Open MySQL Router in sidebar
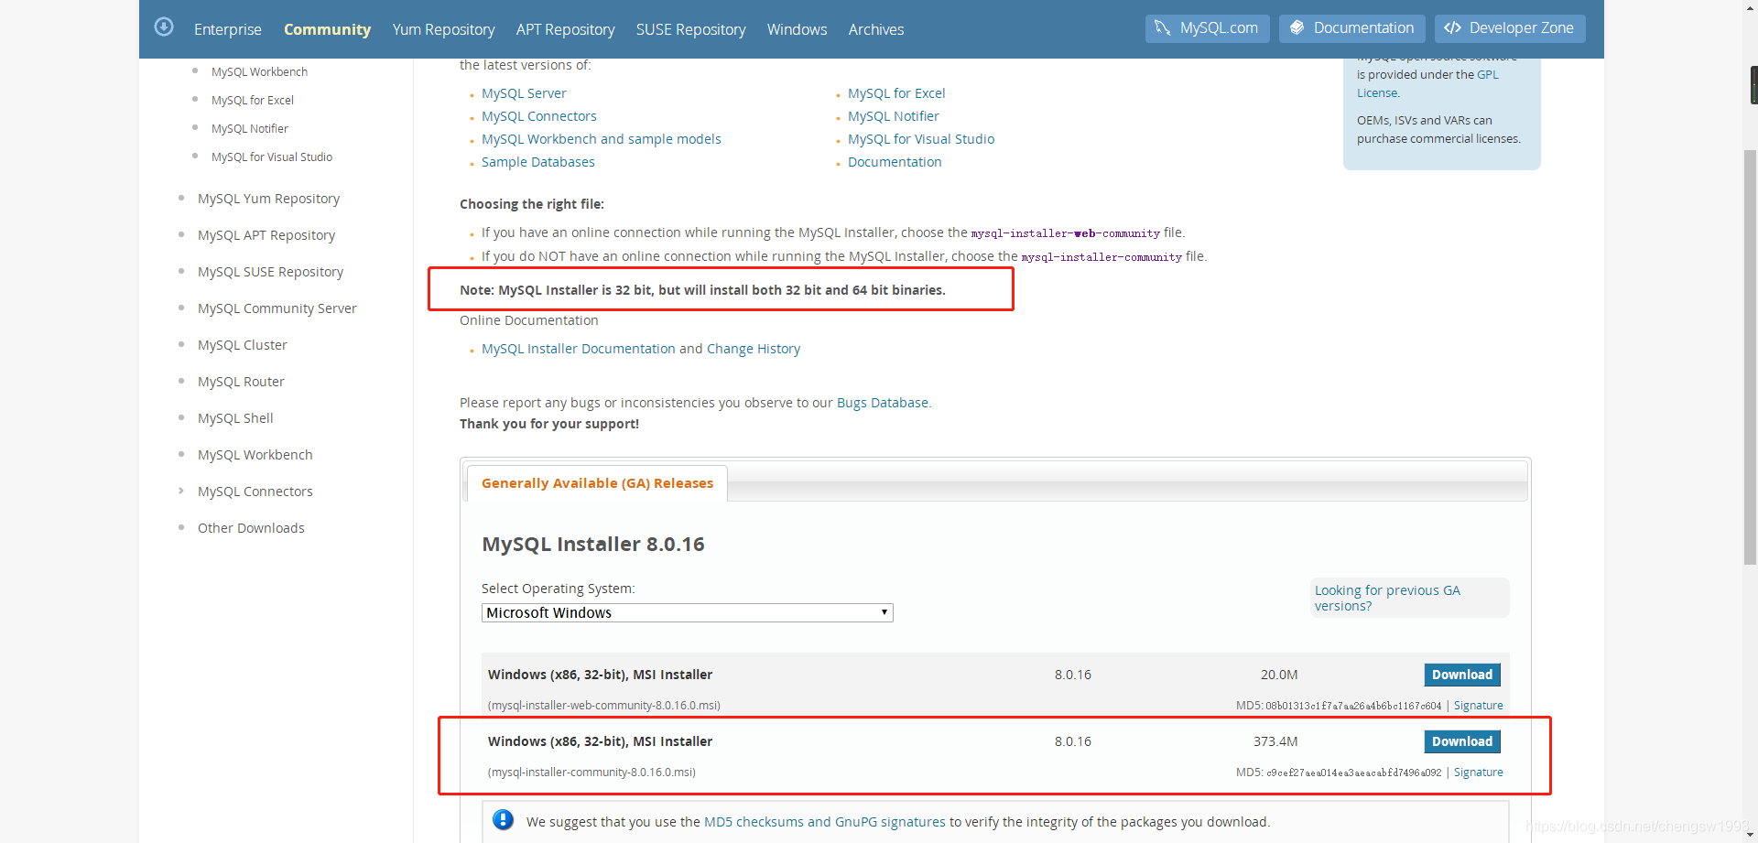This screenshot has height=843, width=1758. click(x=241, y=382)
